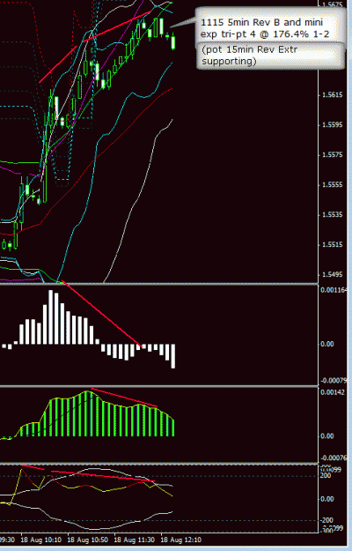Click the 1.5615 price axis label
Image resolution: width=352 pixels, height=551 pixels.
(332, 95)
